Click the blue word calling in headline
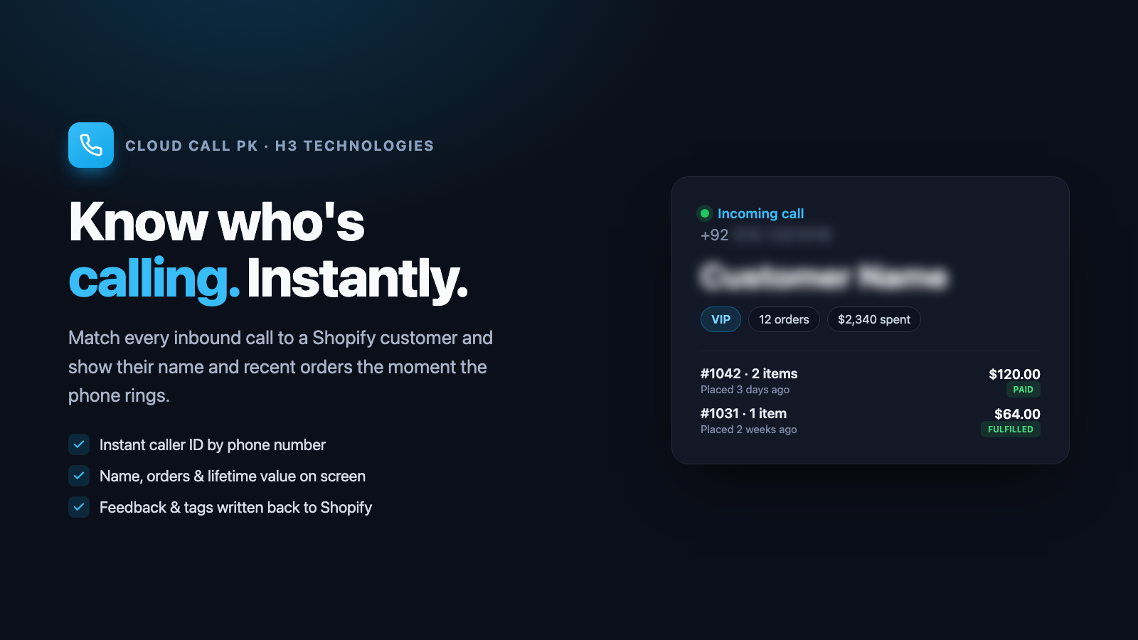The image size is (1138, 640). 154,279
